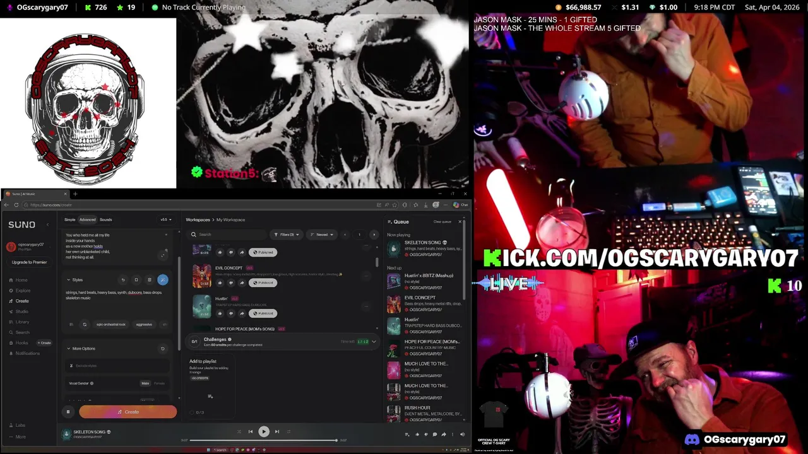Open the Newest sort dropdown
This screenshot has width=808, height=454.
(322, 235)
